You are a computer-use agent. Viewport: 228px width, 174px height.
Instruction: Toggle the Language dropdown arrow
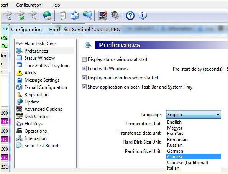pos(218,115)
